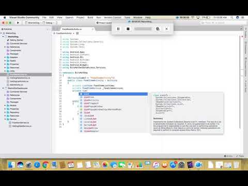
Task: Open the Build menu
Action: coord(90,18)
